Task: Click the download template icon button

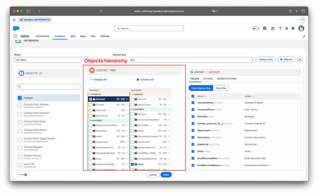Action: click(300, 60)
